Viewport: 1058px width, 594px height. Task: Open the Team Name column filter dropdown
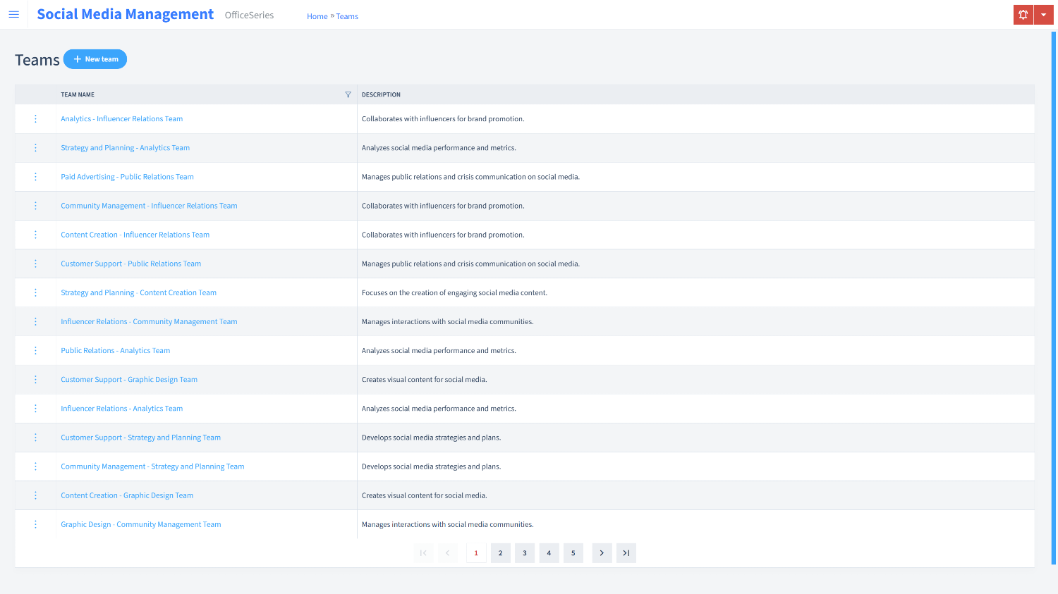pyautogui.click(x=348, y=94)
